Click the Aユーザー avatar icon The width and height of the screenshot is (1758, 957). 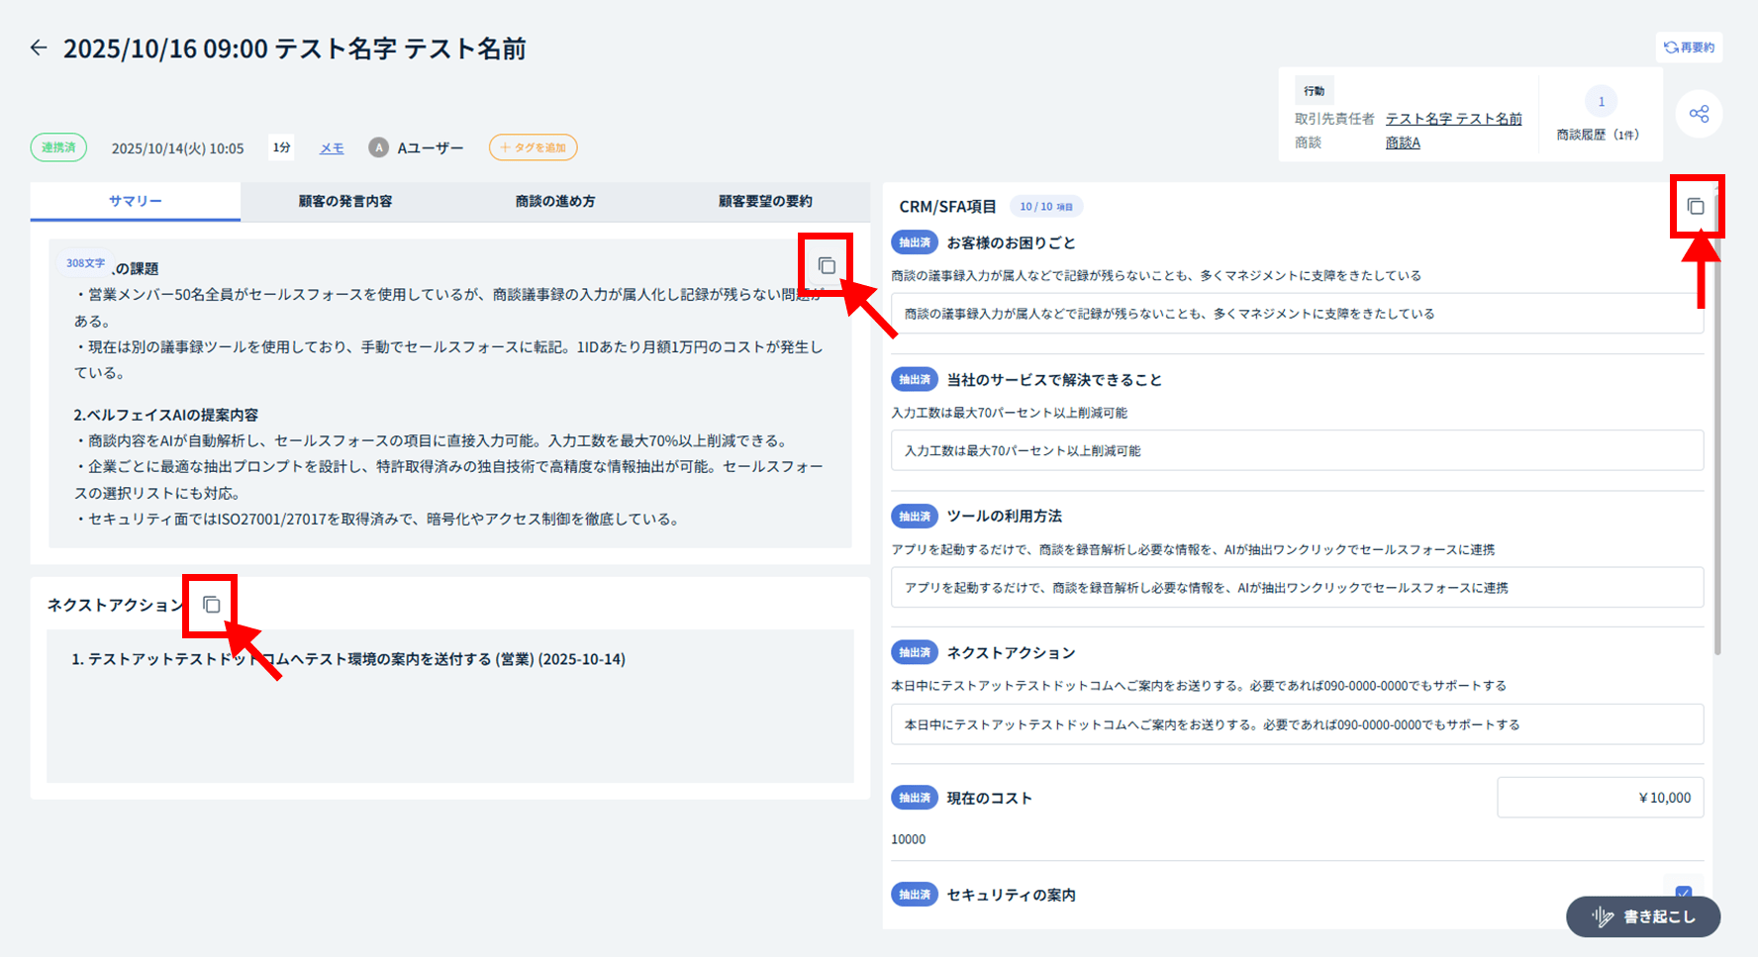click(378, 147)
